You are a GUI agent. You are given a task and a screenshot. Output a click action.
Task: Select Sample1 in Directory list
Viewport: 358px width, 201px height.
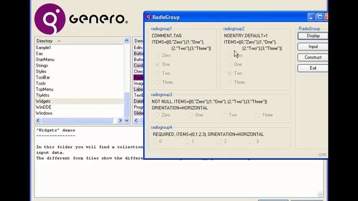click(79, 47)
